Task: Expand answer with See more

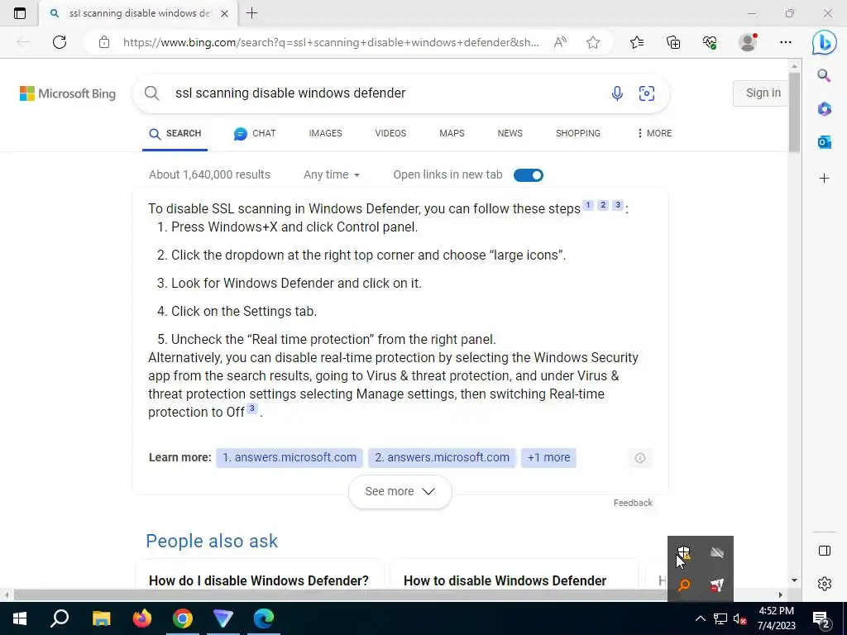Action: [400, 491]
